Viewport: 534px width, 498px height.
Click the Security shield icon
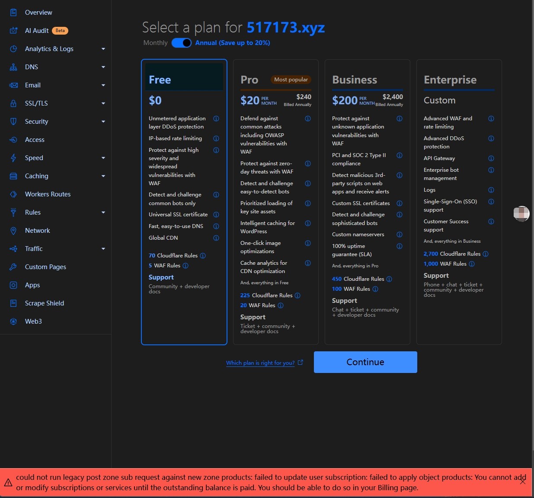point(13,122)
